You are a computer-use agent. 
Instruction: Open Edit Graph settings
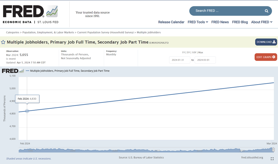point(266,57)
